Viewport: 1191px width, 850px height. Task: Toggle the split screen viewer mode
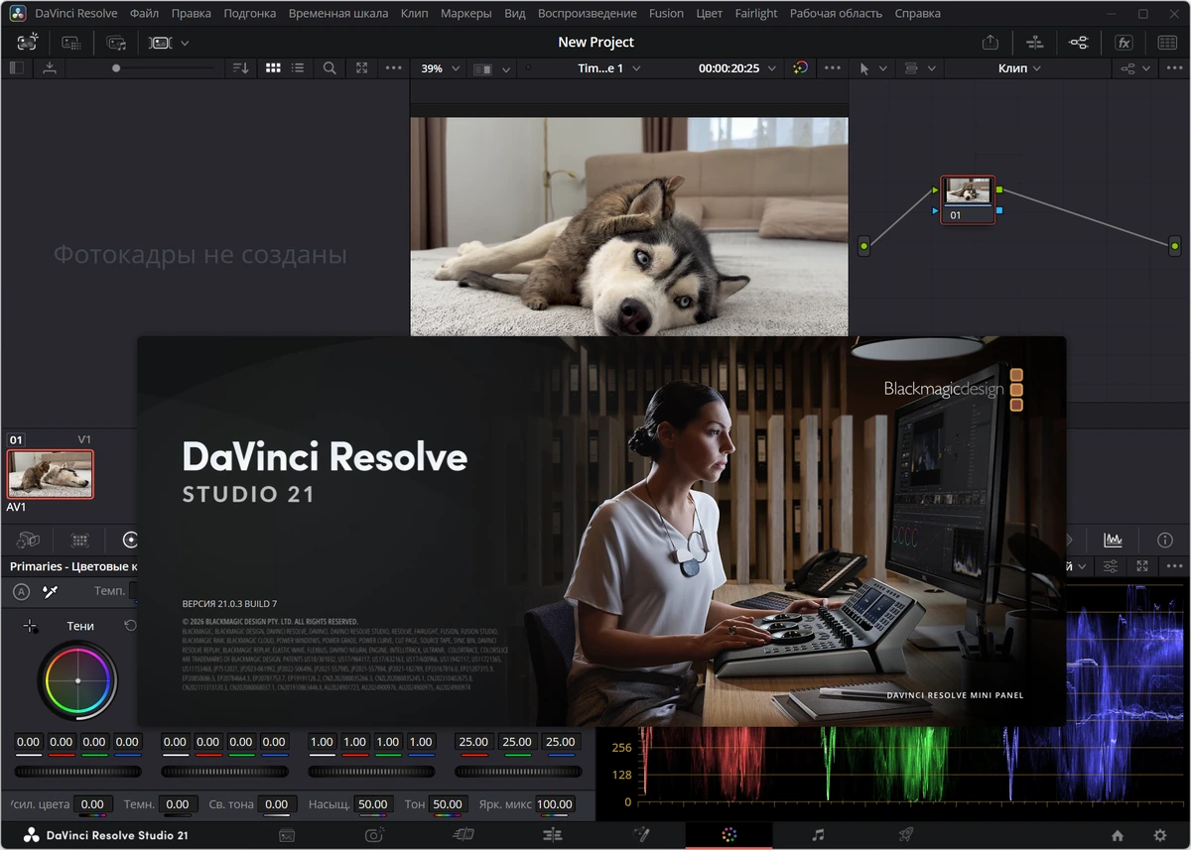click(483, 69)
